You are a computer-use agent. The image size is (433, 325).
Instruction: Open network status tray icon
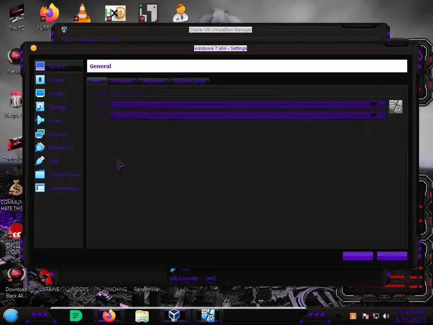click(376, 316)
